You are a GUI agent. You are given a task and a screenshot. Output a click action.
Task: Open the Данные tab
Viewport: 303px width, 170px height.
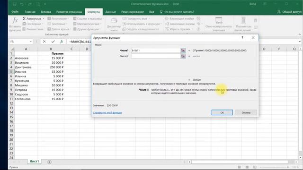[x=110, y=12]
